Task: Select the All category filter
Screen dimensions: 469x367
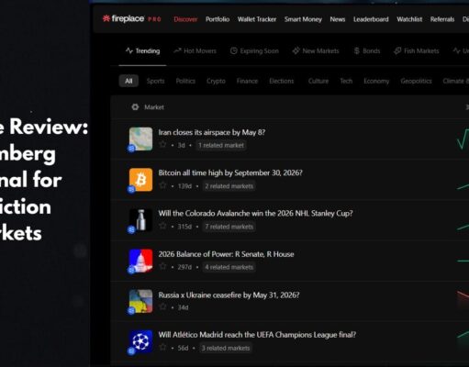Action: [128, 81]
